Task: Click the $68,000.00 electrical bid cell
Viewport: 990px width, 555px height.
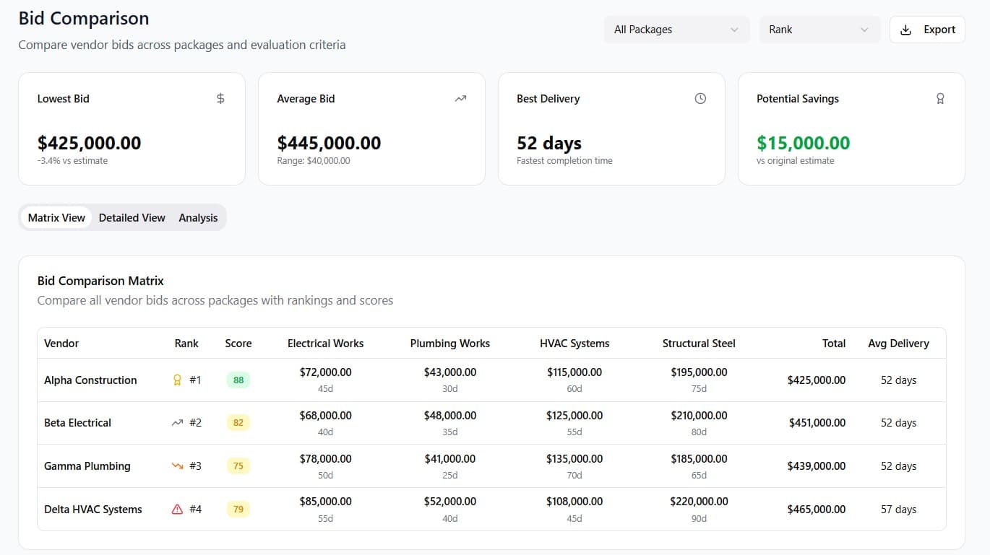Action: [x=326, y=416]
